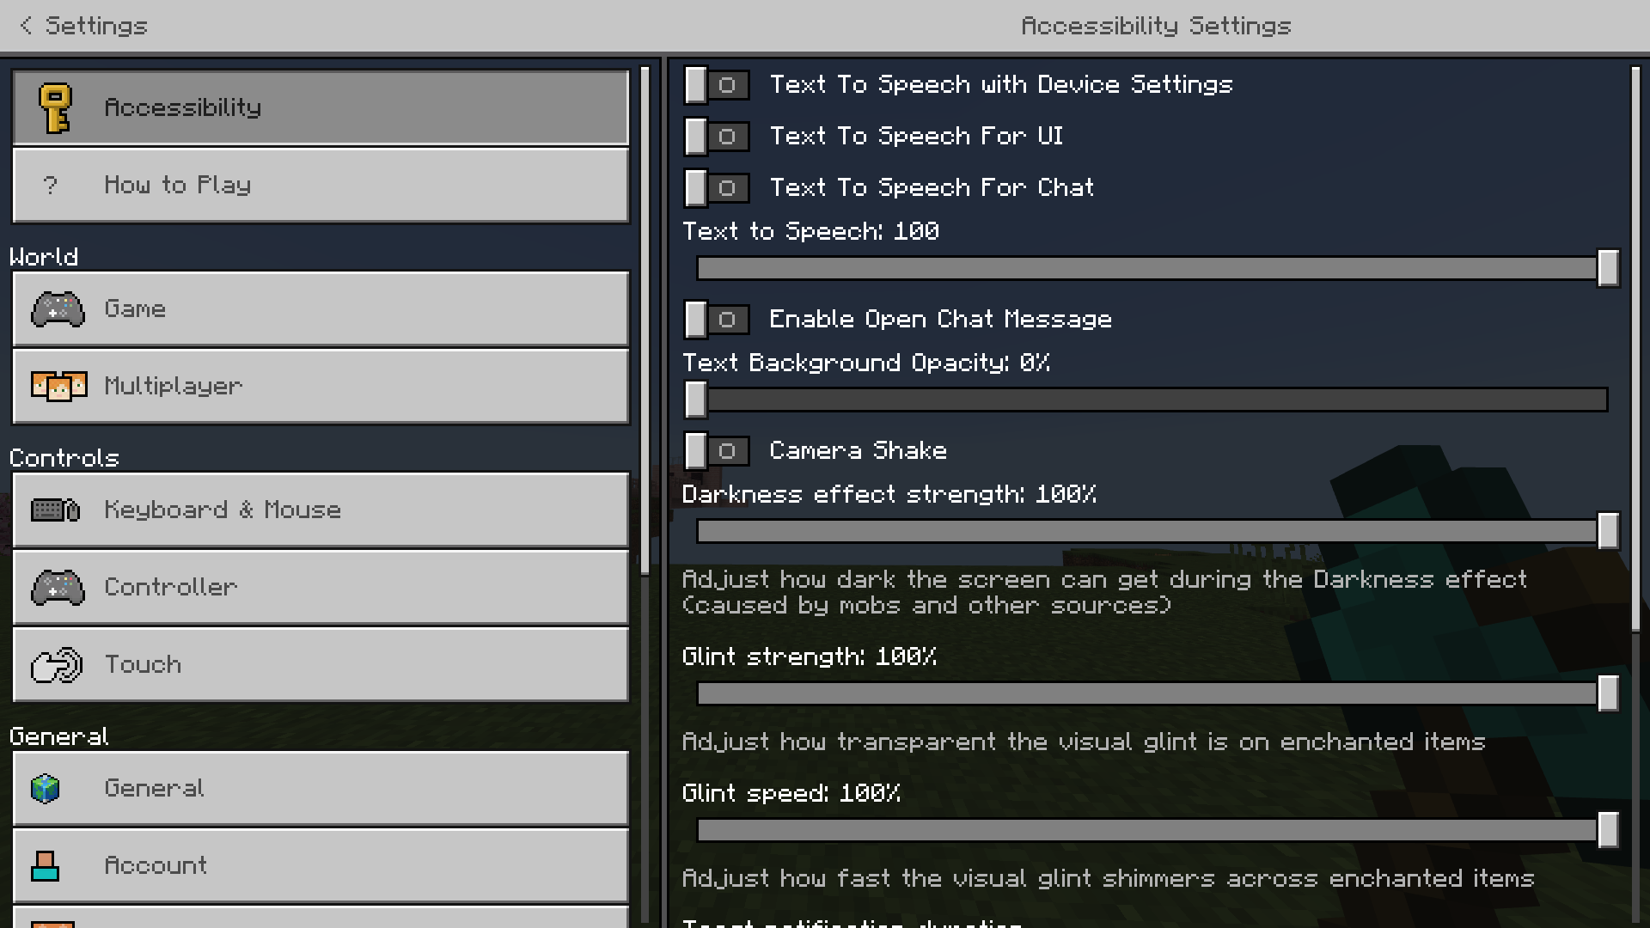Click the question mark How to Play icon
This screenshot has width=1650, height=928.
click(x=51, y=186)
